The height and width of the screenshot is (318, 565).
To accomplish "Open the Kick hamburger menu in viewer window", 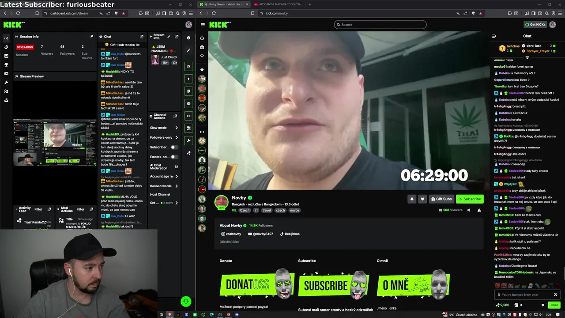I will (203, 25).
